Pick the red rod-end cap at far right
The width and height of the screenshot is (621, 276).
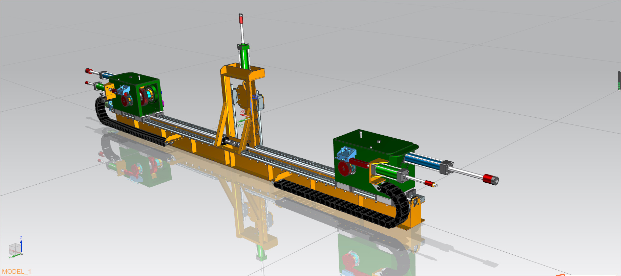point(490,179)
